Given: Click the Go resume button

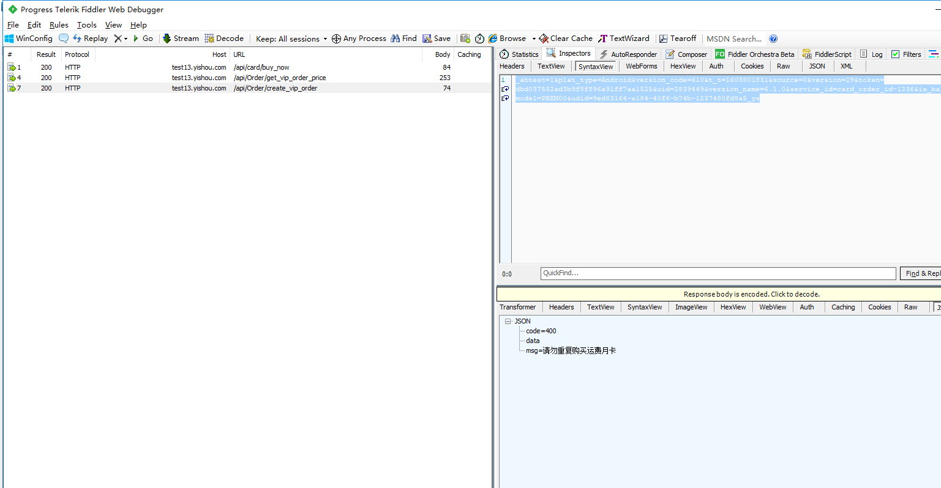Looking at the screenshot, I should (143, 39).
